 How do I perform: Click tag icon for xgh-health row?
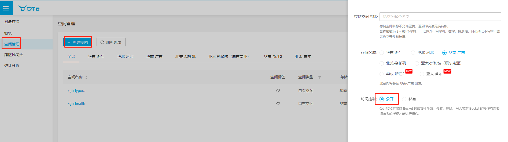tap(278, 103)
